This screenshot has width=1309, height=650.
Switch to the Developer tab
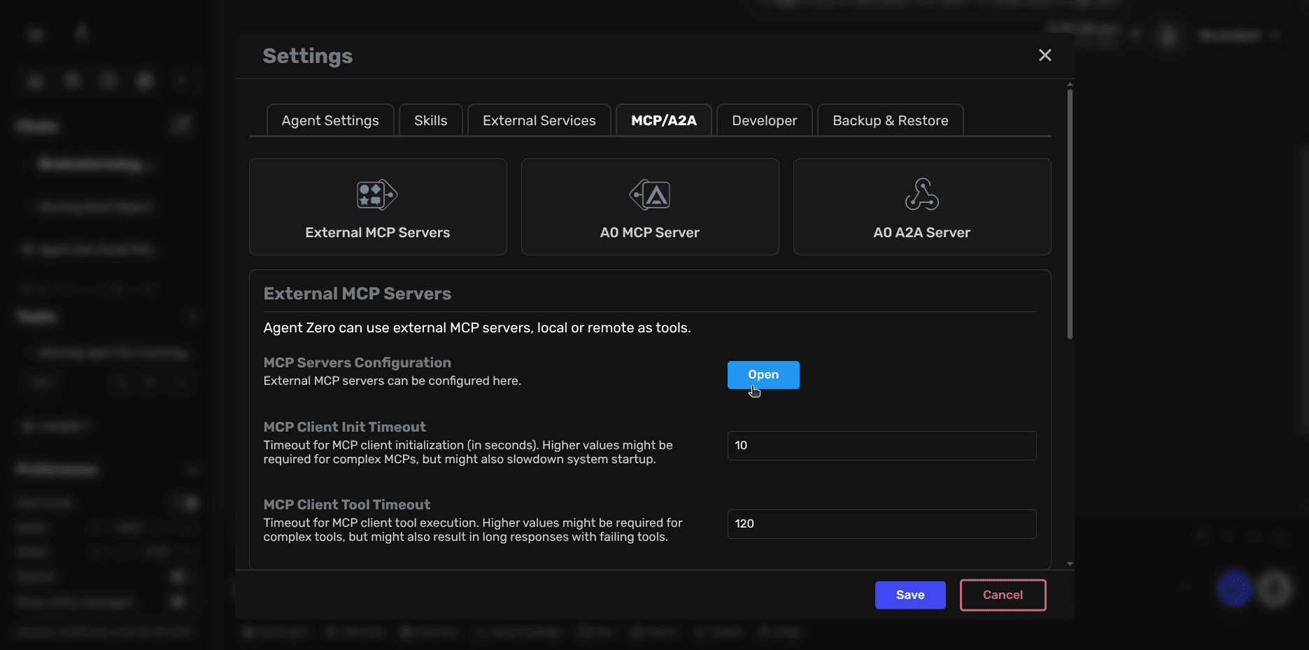tap(764, 120)
